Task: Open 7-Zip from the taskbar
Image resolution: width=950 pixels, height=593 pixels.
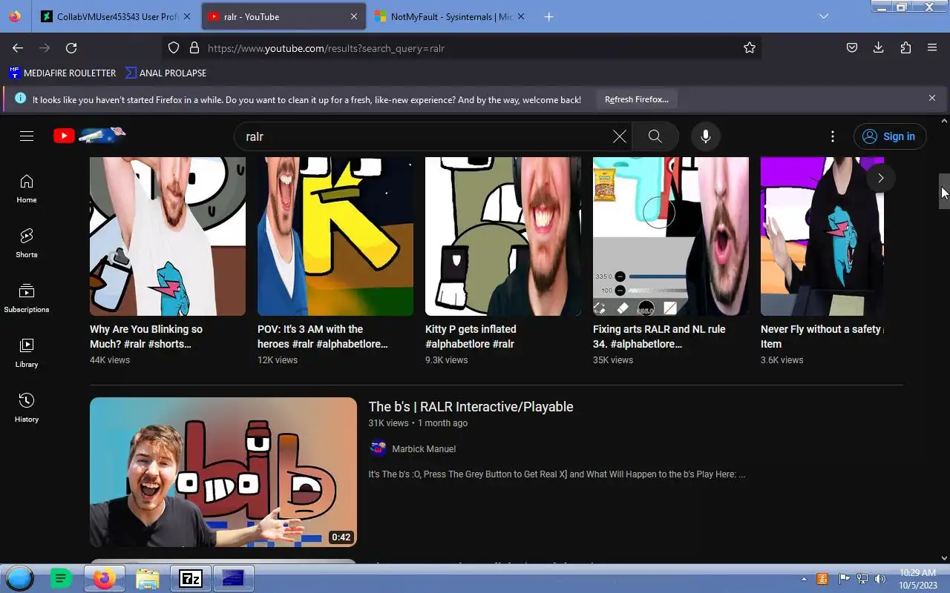Action: tap(191, 578)
